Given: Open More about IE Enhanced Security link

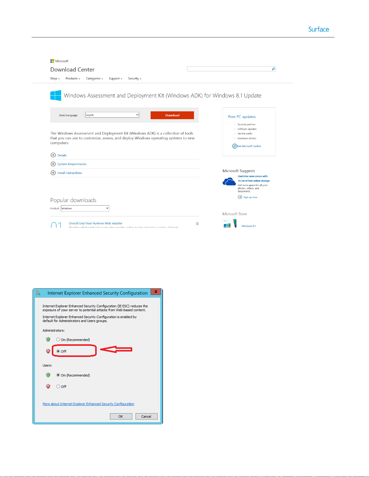Looking at the screenshot, I should [x=88, y=404].
